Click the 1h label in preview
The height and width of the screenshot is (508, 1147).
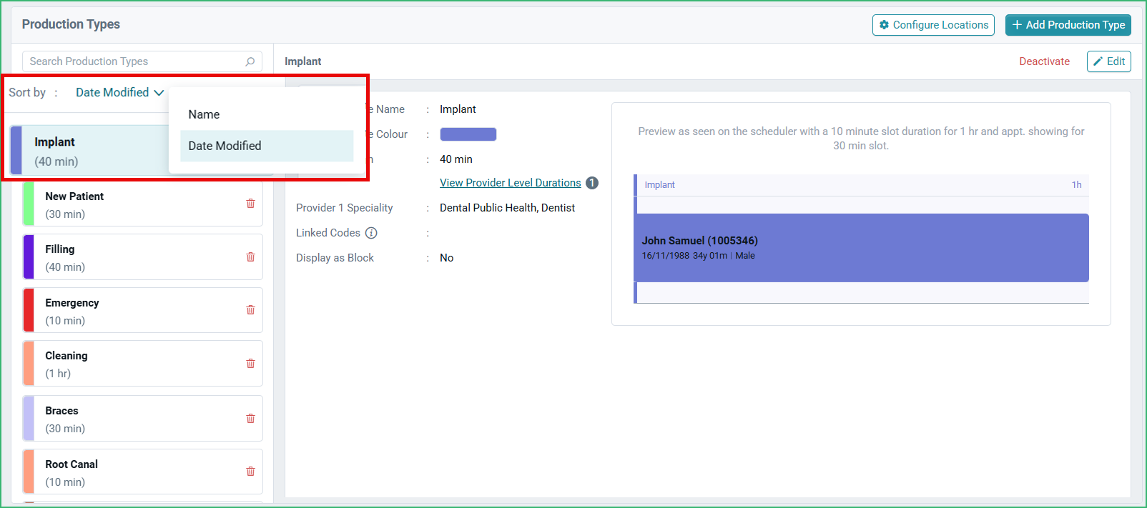pos(1076,185)
